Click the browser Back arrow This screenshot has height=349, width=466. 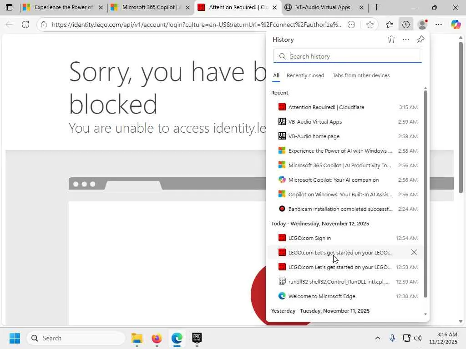[x=9, y=25]
